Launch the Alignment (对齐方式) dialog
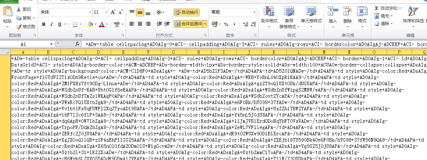 (x=205, y=35)
